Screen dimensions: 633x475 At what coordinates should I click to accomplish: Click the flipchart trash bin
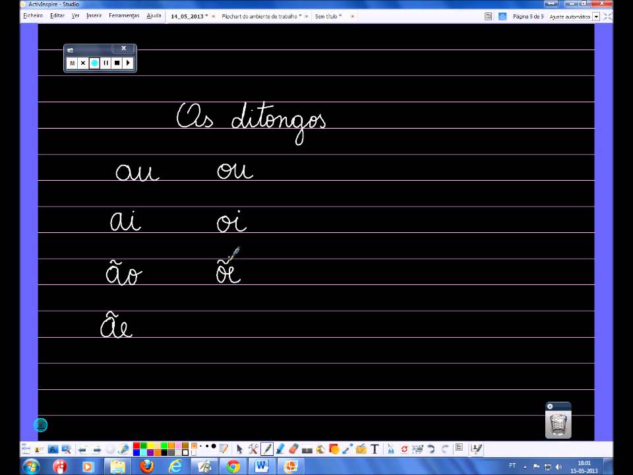[x=558, y=424]
